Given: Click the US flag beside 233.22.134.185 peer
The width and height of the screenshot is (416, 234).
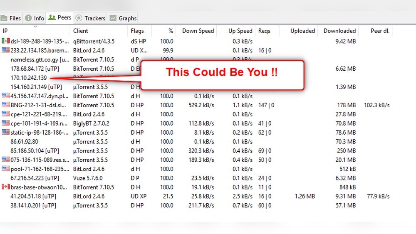Looking at the screenshot, I should pyautogui.click(x=5, y=50).
